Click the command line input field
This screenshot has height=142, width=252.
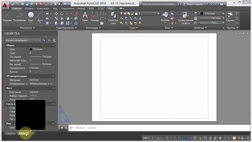pos(159,128)
